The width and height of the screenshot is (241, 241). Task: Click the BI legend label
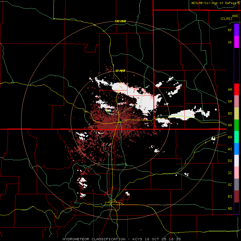(x=230, y=197)
